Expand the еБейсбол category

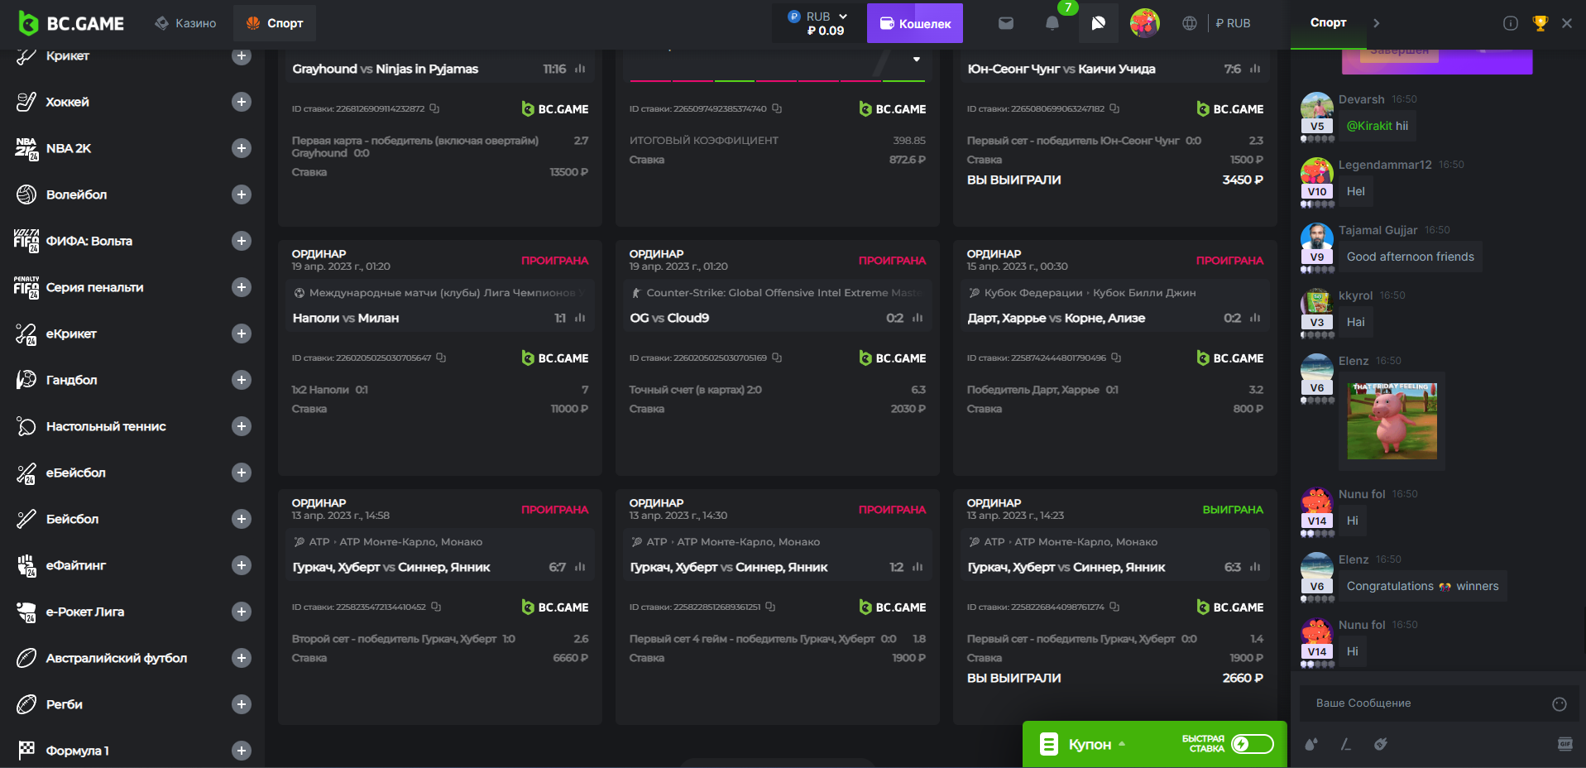[x=242, y=473]
